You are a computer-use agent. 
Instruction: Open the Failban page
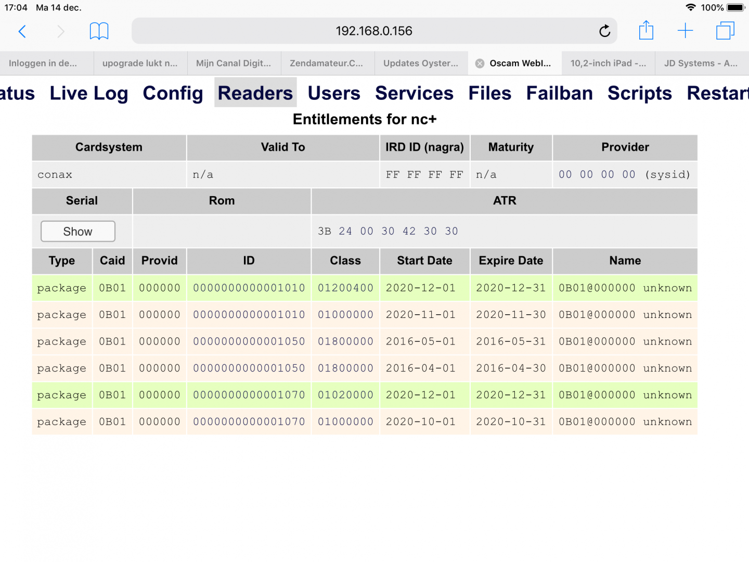point(559,93)
